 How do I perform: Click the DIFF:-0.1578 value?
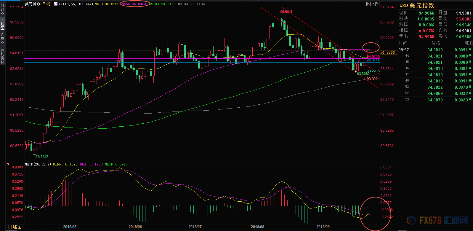pos(65,164)
